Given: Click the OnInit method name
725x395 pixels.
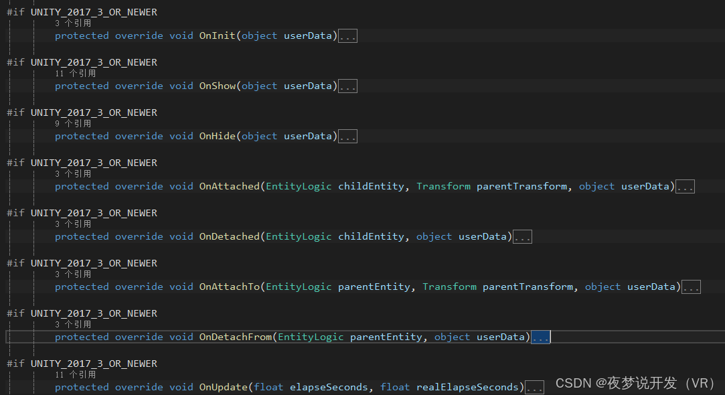Looking at the screenshot, I should point(218,35).
